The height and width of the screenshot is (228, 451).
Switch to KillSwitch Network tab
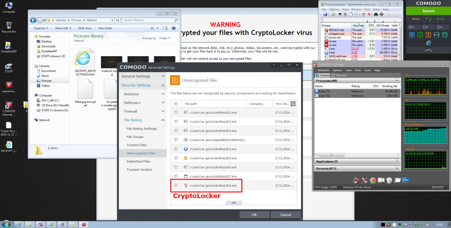pos(339,76)
